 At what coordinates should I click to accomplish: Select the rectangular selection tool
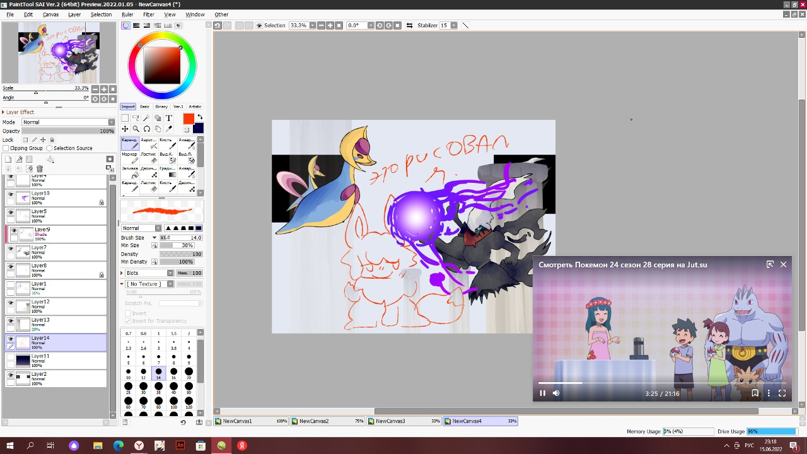click(125, 118)
